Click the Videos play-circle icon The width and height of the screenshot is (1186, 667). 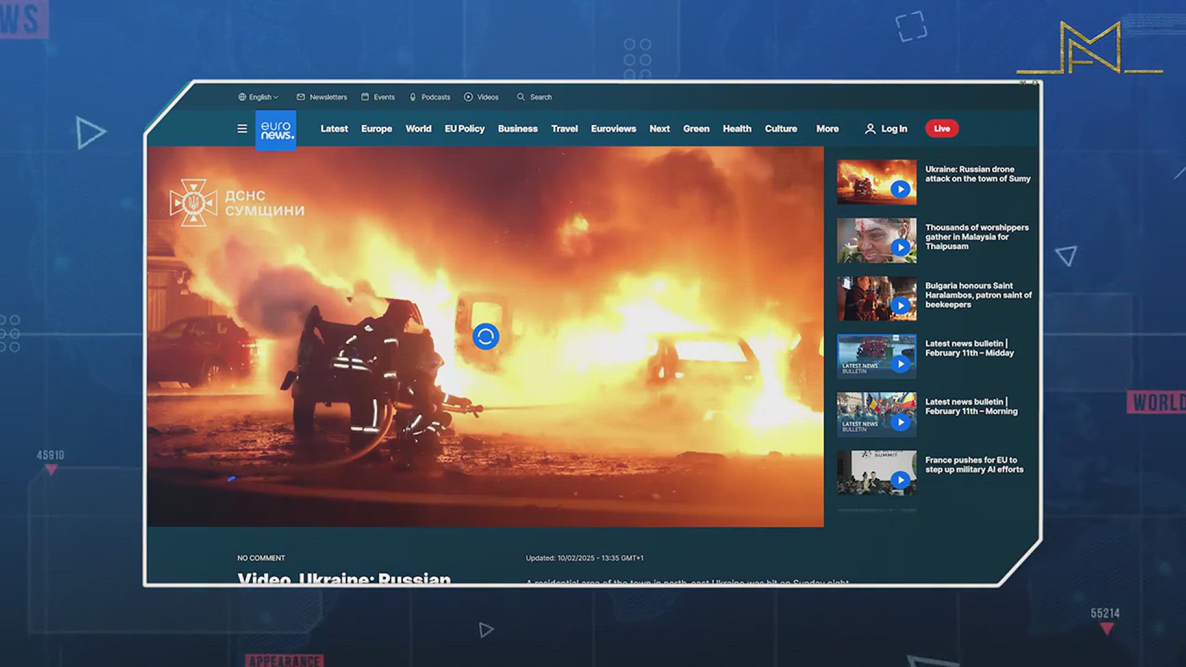point(468,97)
